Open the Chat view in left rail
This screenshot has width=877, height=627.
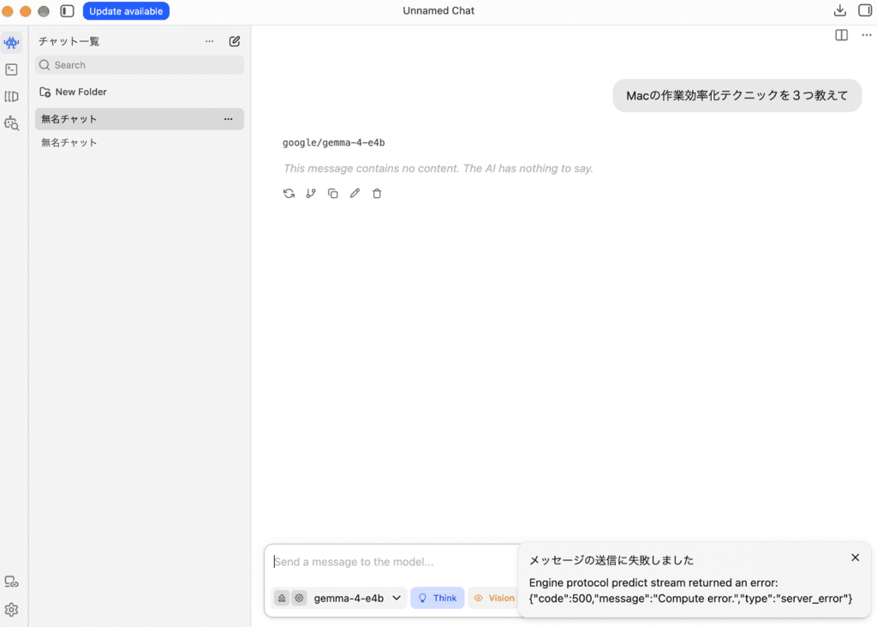(11, 43)
